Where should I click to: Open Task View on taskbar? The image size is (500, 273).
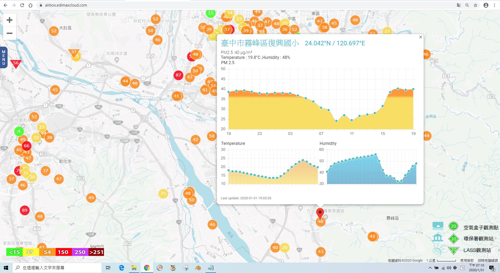tap(108, 268)
